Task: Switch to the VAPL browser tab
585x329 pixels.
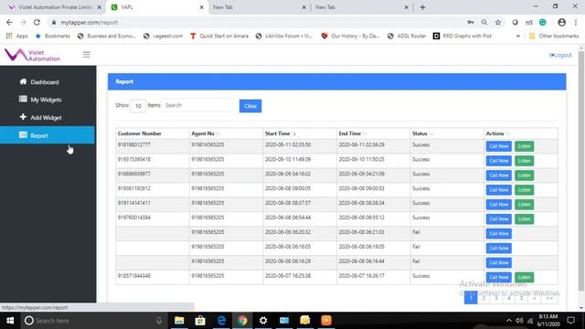Action: point(156,7)
